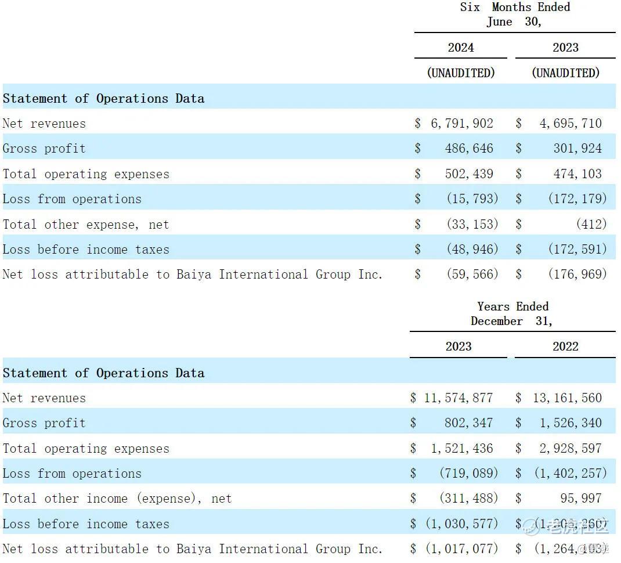
Task: Select the value 486,646
Action: coord(469,148)
